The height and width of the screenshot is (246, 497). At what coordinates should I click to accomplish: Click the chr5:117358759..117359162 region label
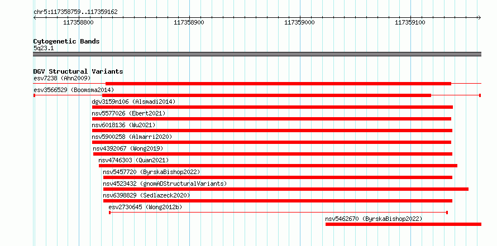[x=75, y=12]
